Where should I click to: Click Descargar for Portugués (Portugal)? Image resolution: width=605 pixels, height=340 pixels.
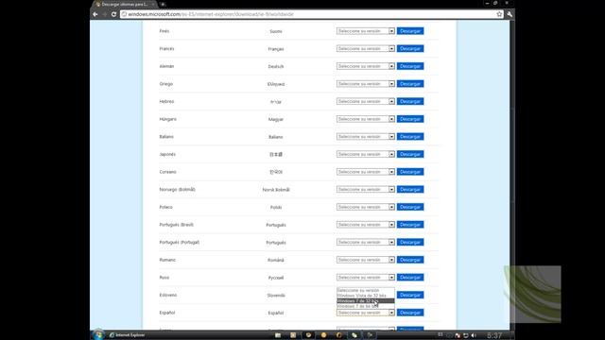410,242
